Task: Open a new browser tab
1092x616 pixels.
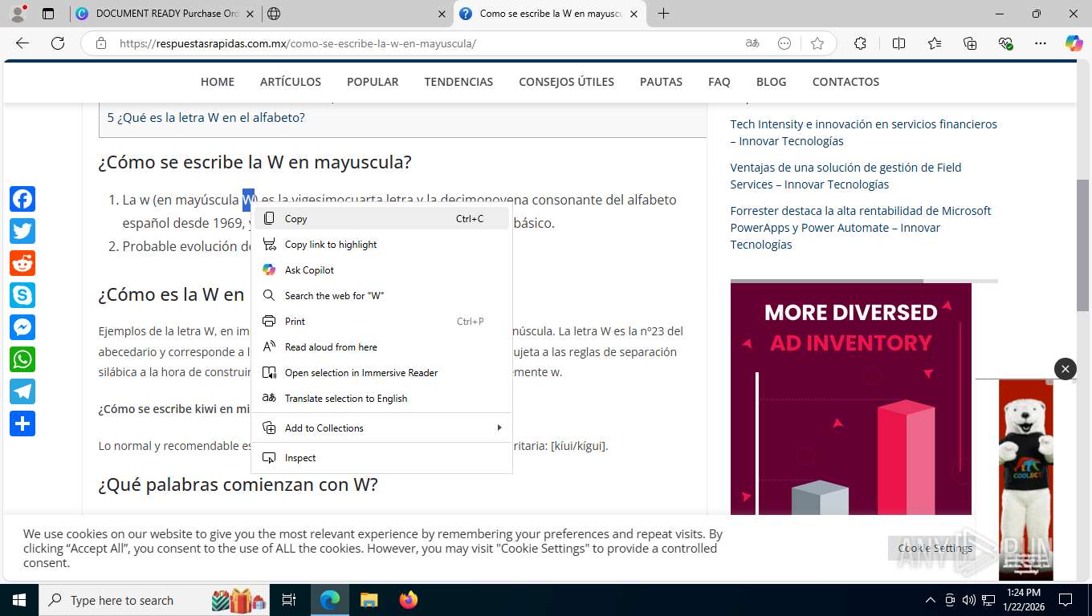Action: [663, 14]
